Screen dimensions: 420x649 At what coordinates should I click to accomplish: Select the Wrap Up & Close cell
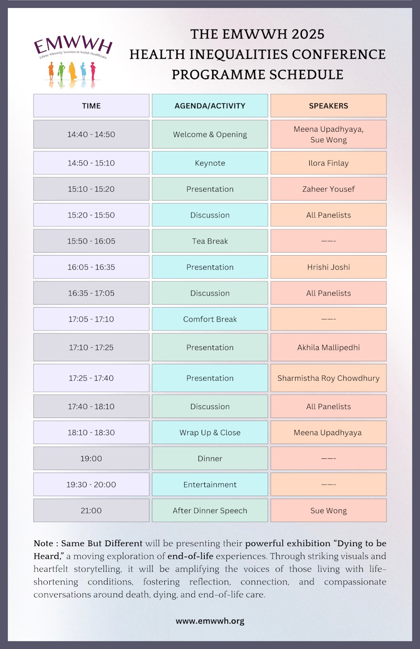point(210,433)
